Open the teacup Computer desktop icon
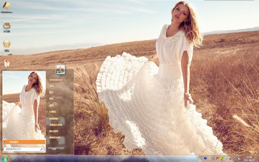This screenshot has width=259, height=162. tap(7, 25)
